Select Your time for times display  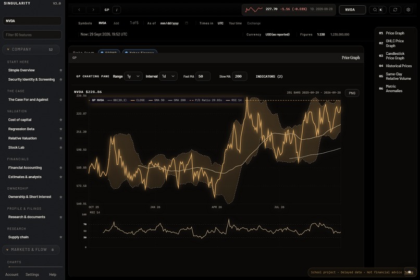click(x=235, y=23)
